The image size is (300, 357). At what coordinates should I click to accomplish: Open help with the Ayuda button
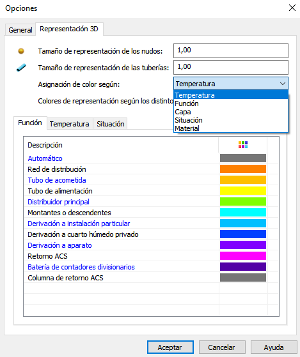click(274, 347)
